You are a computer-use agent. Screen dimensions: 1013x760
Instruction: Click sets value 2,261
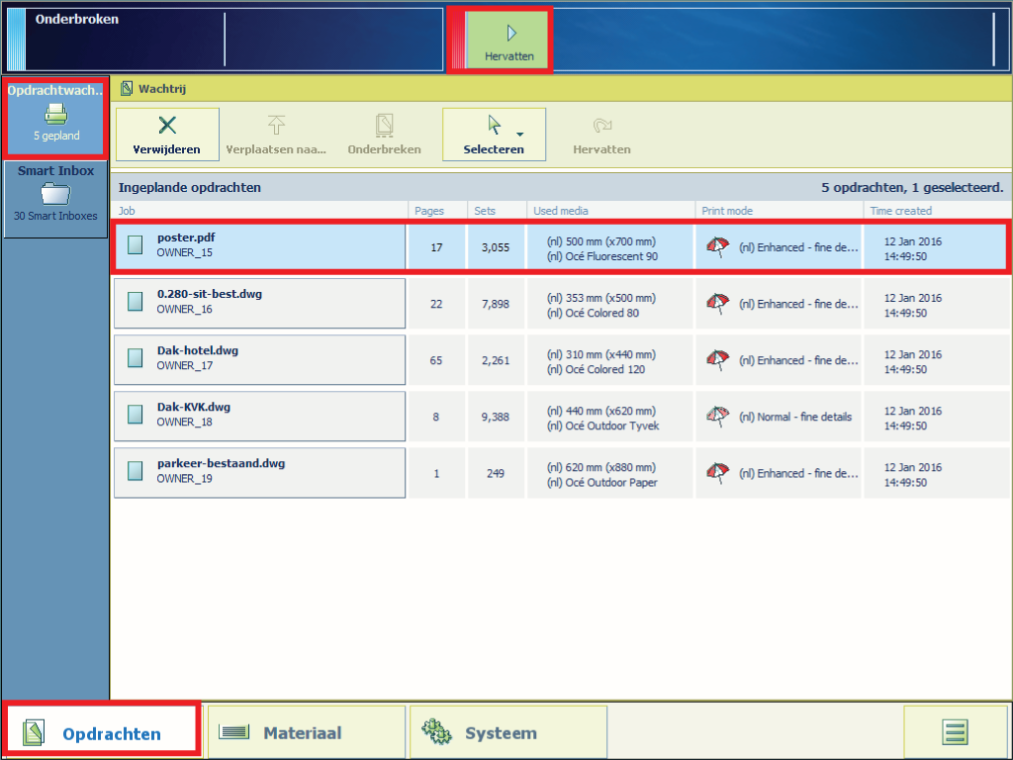pos(496,360)
